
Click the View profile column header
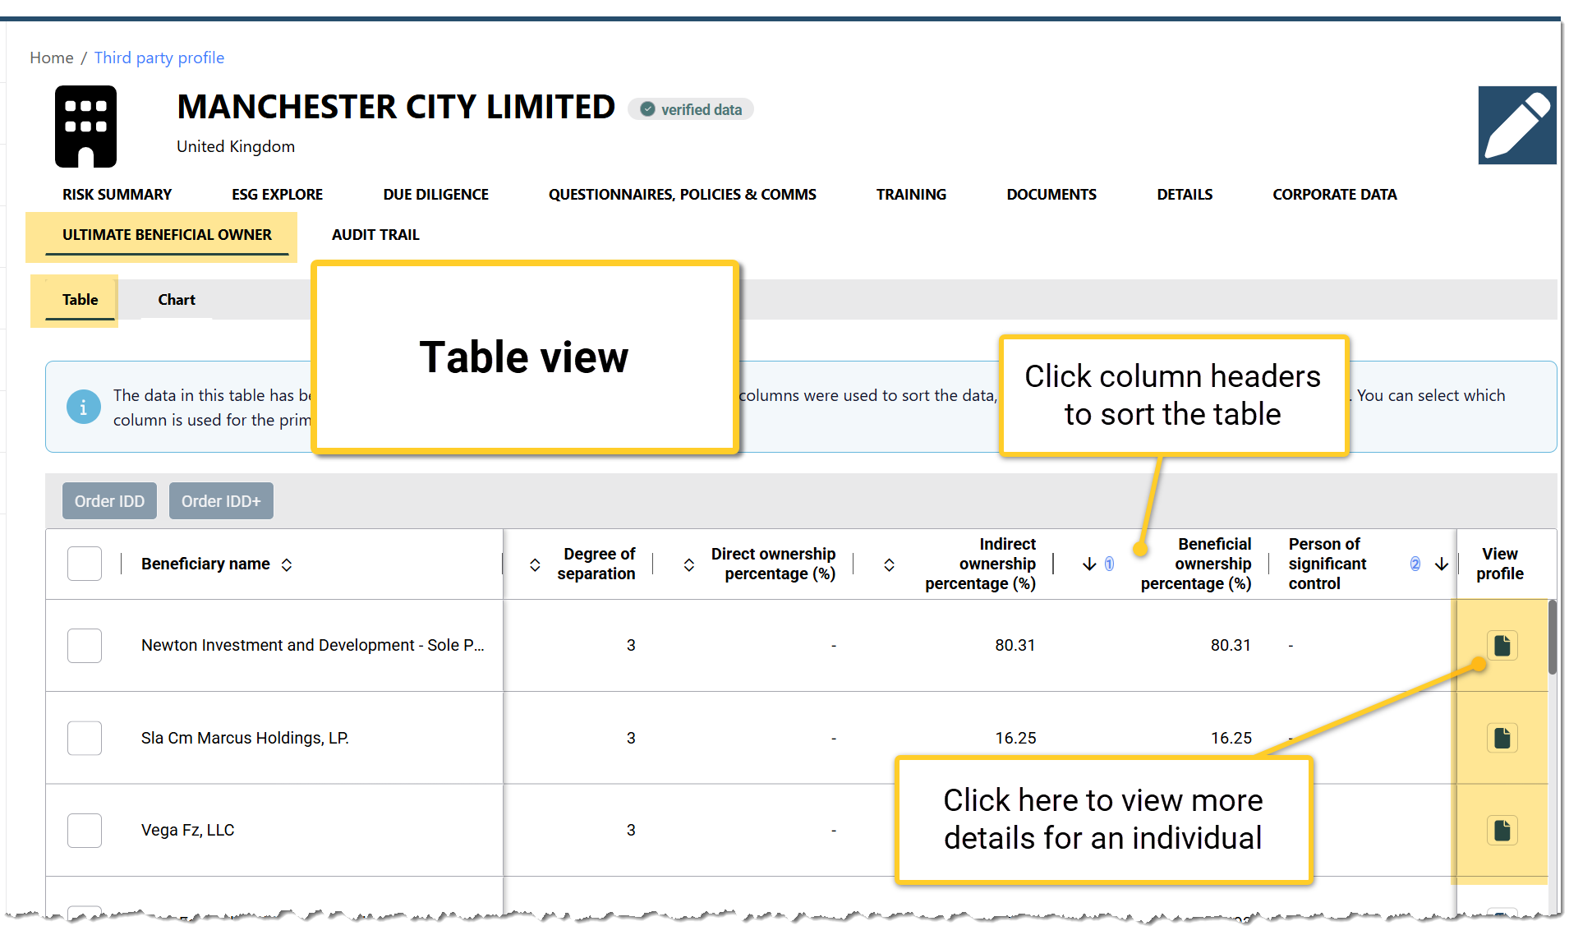tap(1500, 564)
